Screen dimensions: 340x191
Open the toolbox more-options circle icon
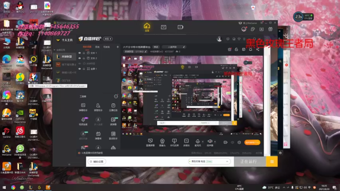[116, 96]
